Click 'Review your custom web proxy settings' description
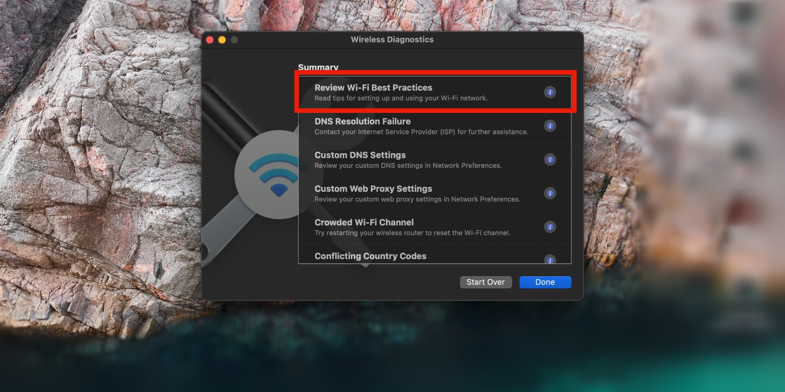 (x=417, y=199)
